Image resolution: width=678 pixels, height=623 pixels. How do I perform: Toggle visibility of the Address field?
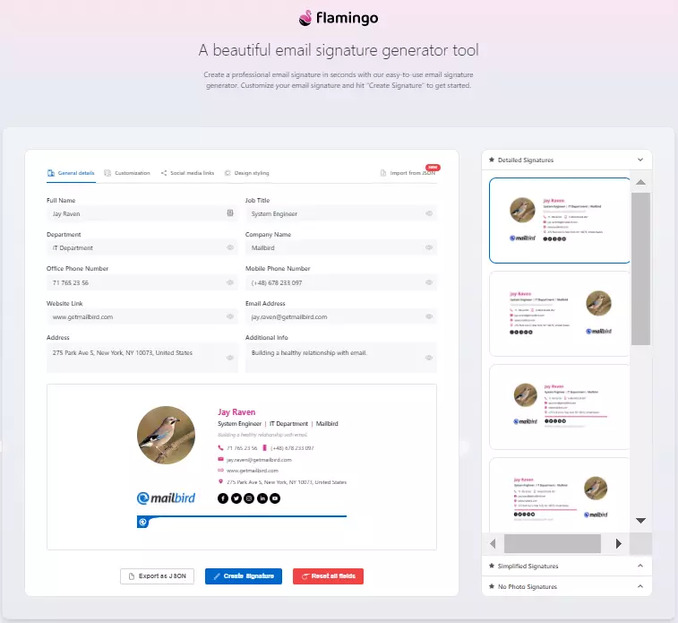[230, 358]
